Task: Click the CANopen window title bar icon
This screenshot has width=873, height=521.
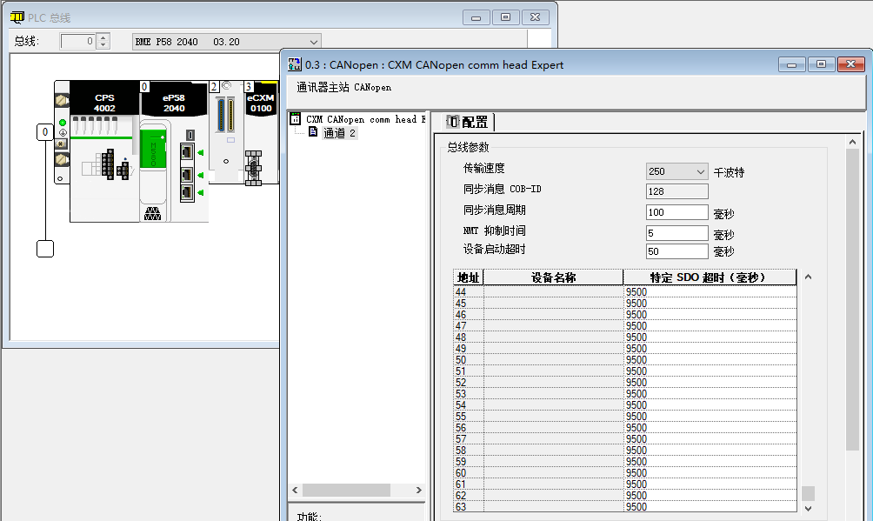Action: click(x=295, y=64)
